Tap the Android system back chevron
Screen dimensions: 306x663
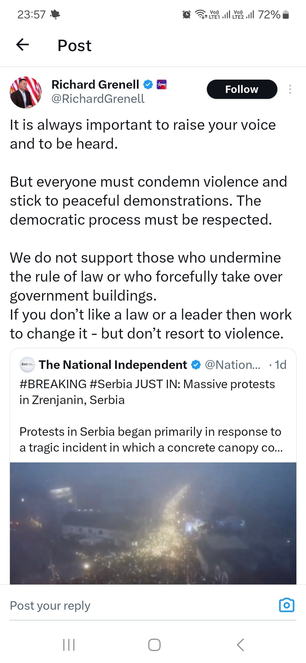point(240,645)
